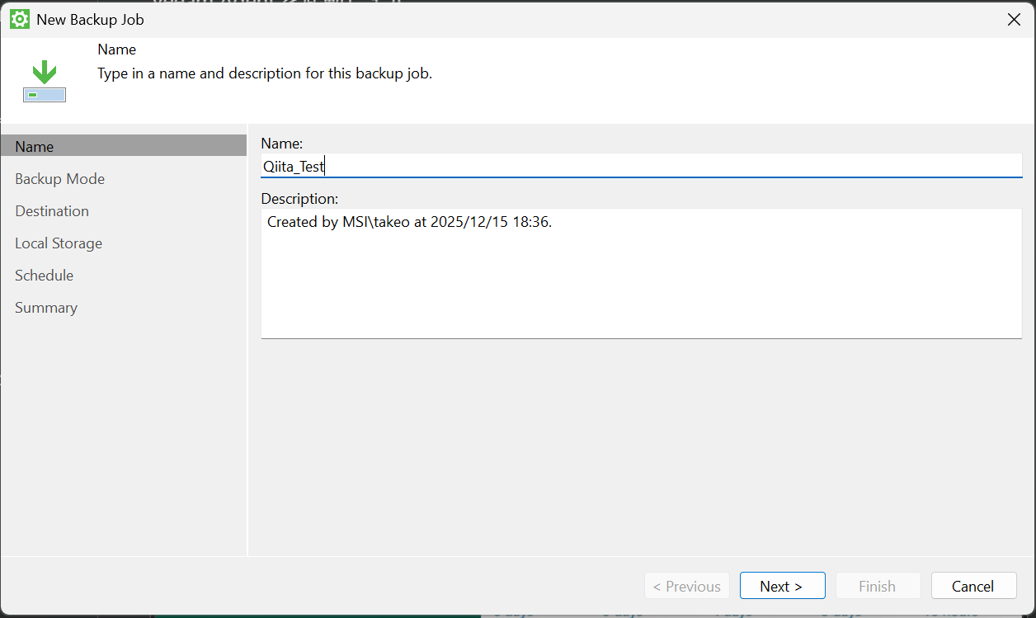Click the Name field containing Qiita_Test
Screen dimensions: 1036x618
coord(642,166)
